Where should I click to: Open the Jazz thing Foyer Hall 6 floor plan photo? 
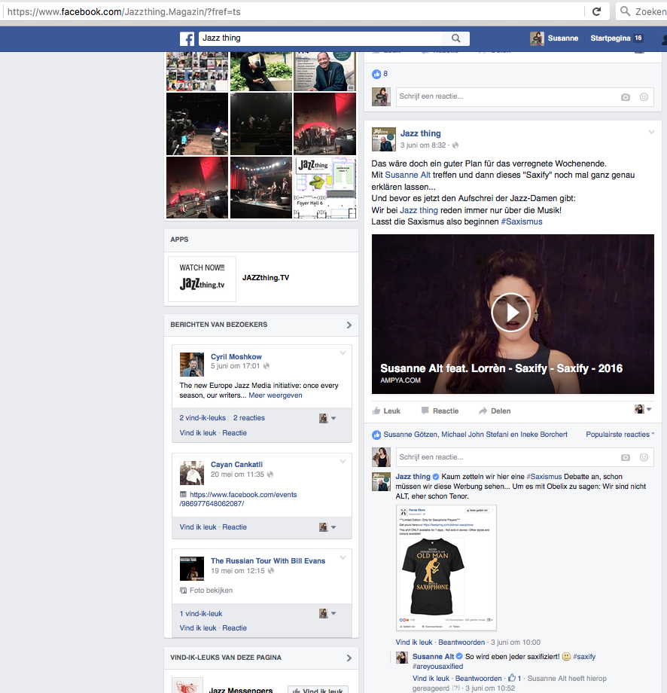pyautogui.click(x=324, y=188)
